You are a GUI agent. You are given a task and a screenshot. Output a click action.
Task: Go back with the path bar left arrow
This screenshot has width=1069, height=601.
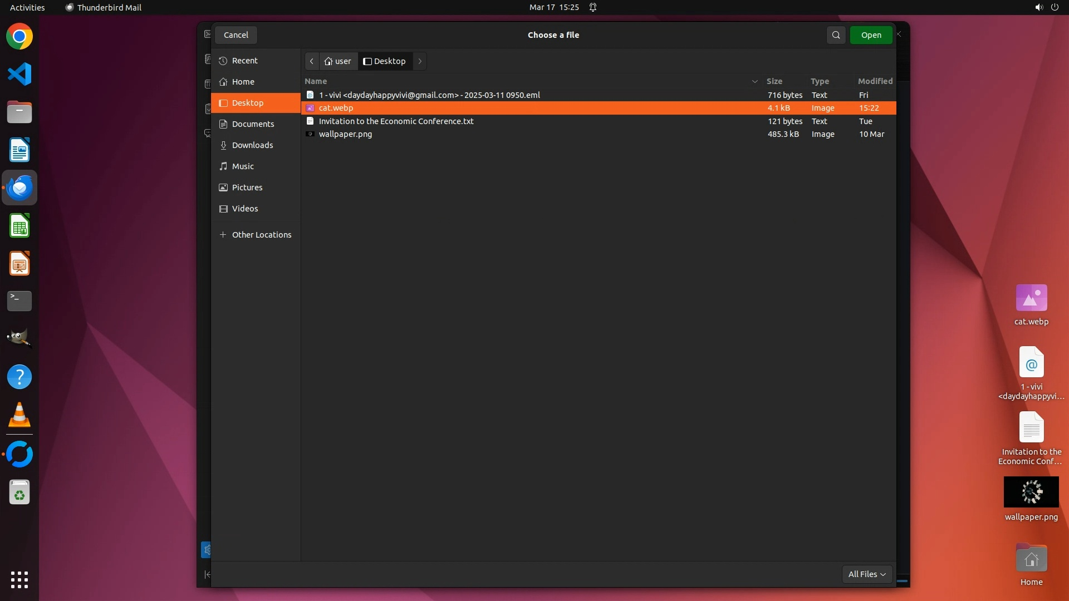[x=312, y=61]
